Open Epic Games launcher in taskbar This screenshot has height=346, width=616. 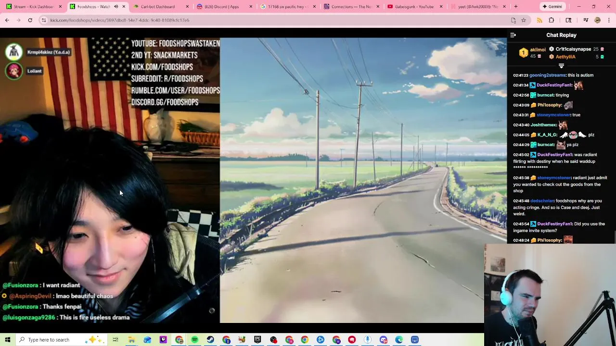257,340
